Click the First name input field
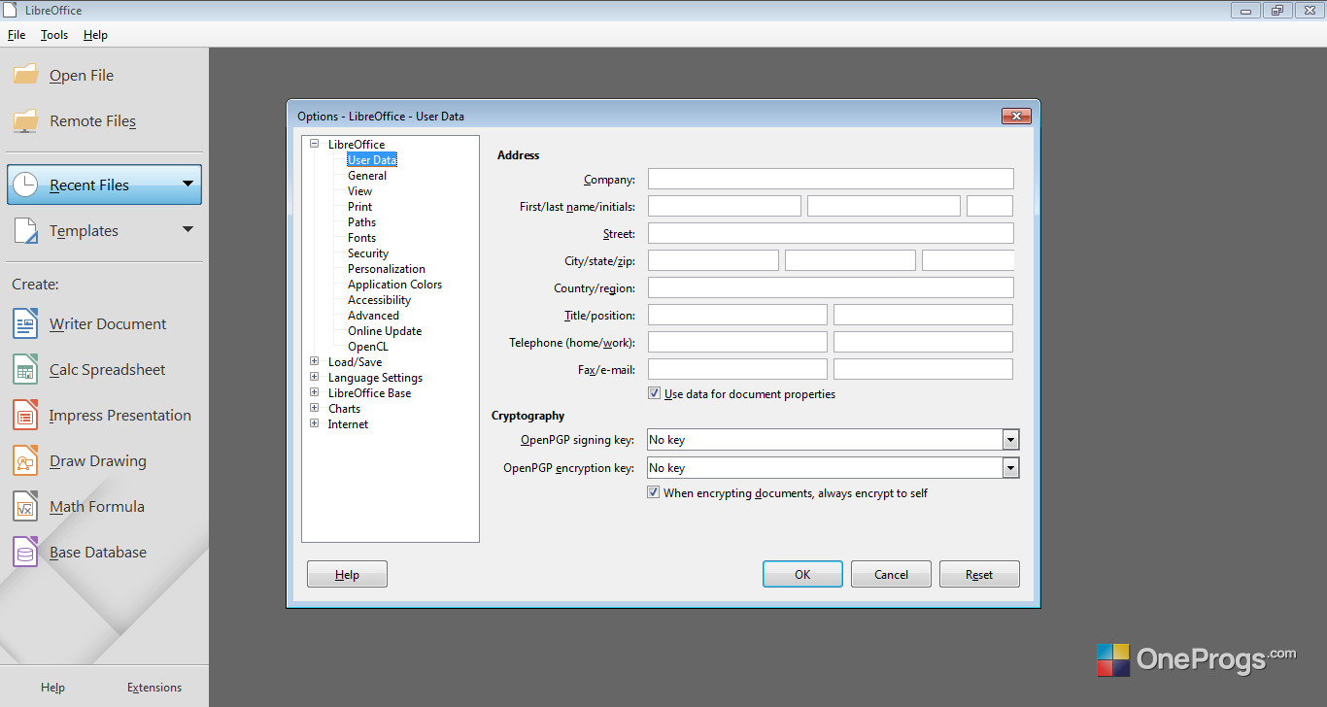 coord(725,206)
